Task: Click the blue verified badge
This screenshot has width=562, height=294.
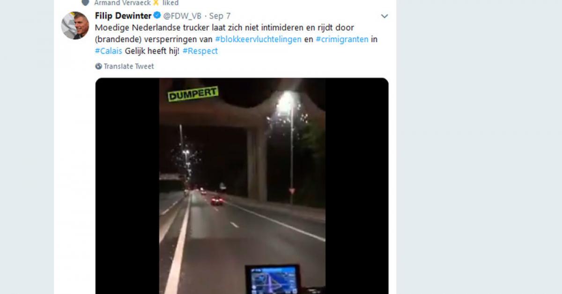Action: (157, 15)
